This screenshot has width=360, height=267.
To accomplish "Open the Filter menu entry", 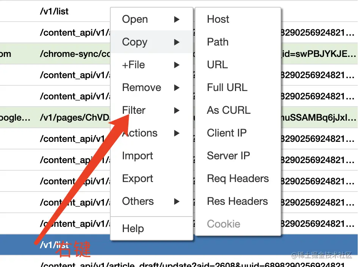I will (152, 110).
